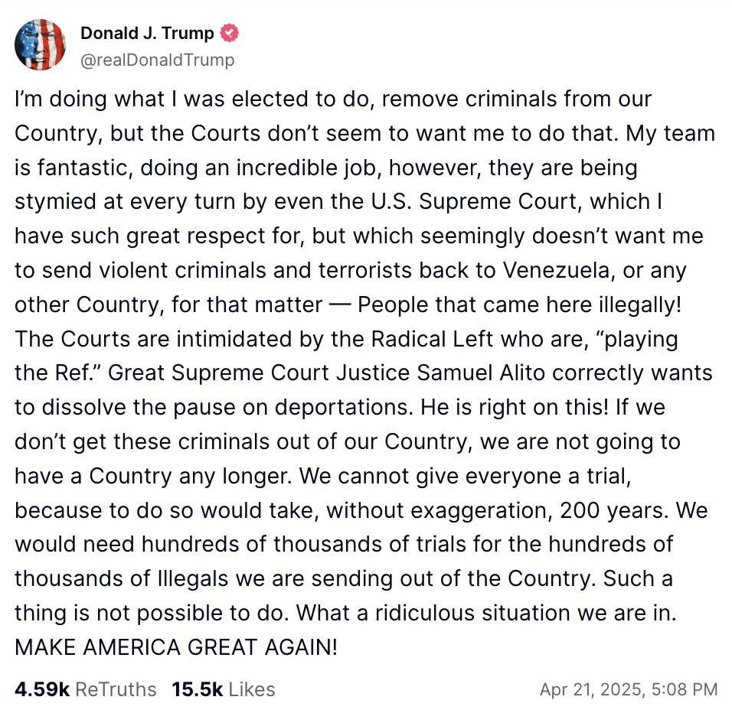The image size is (732, 713).
Task: Click the quoted phrase "playing the Ref."
Action: 346,356
